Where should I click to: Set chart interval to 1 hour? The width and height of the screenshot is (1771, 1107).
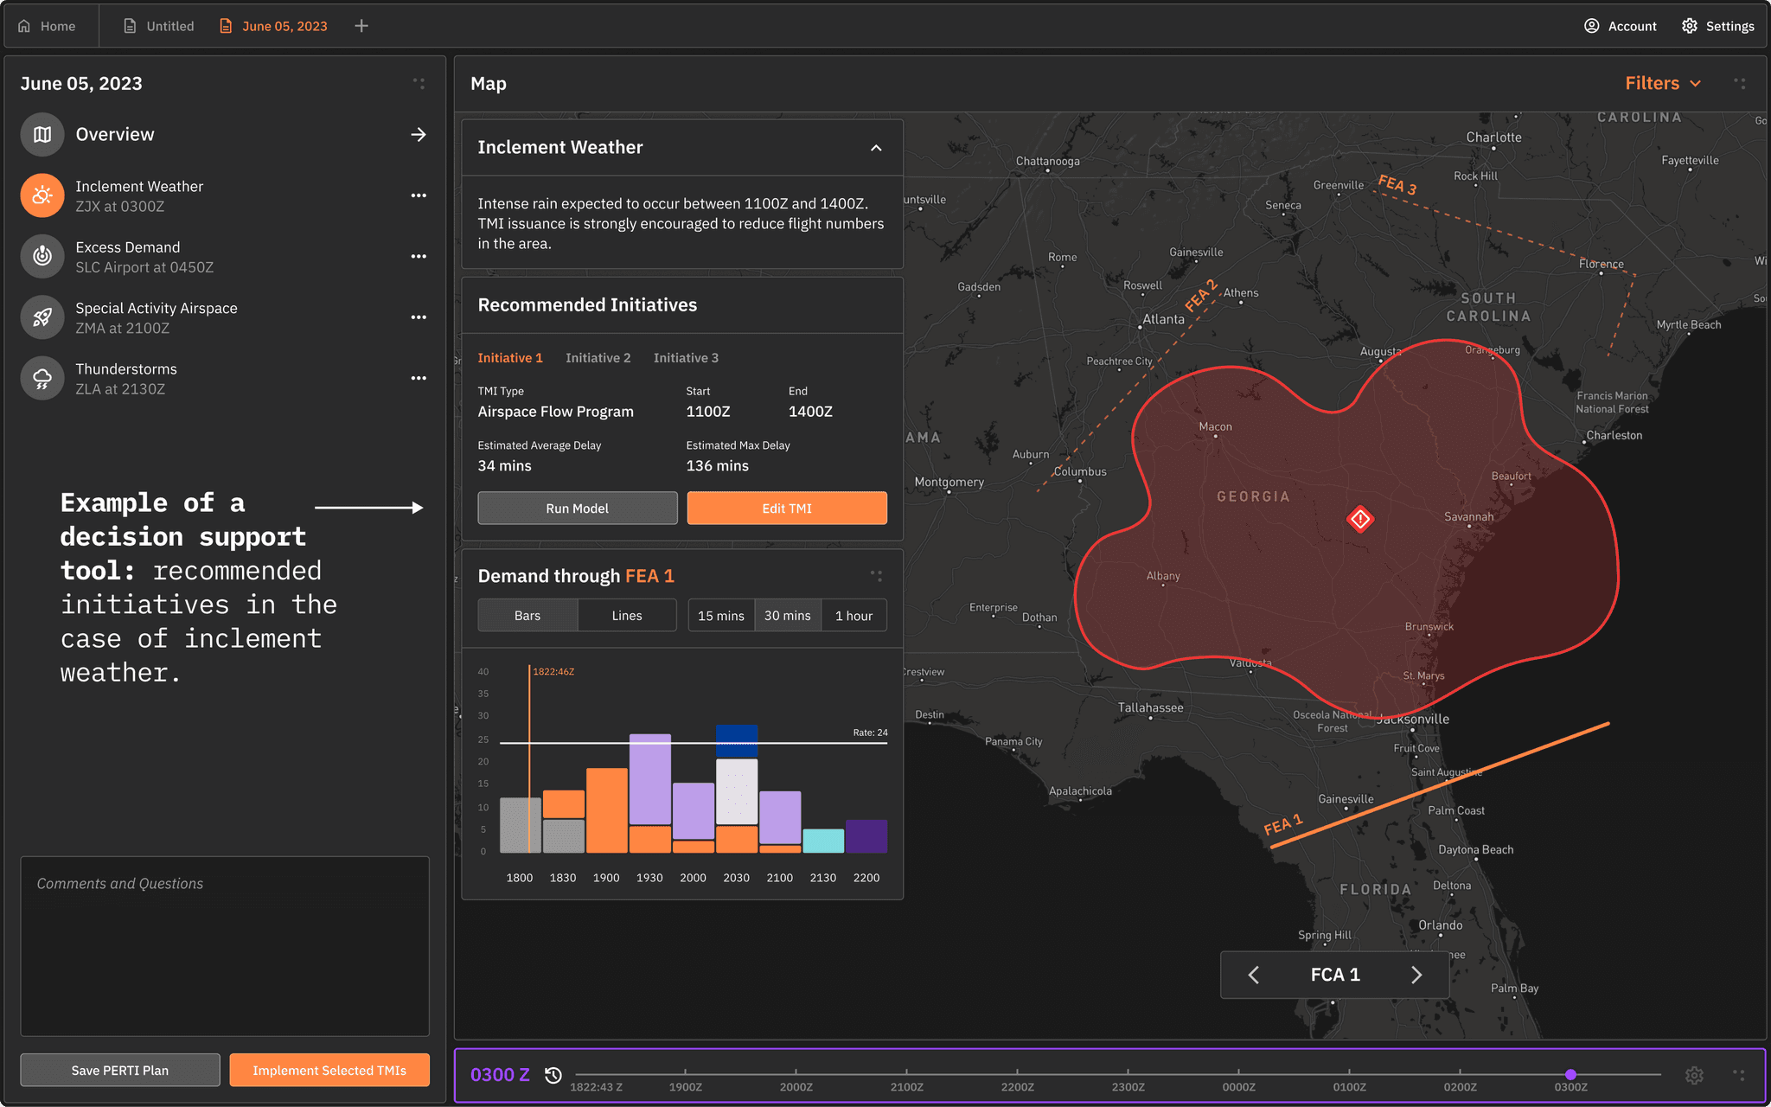point(854,616)
